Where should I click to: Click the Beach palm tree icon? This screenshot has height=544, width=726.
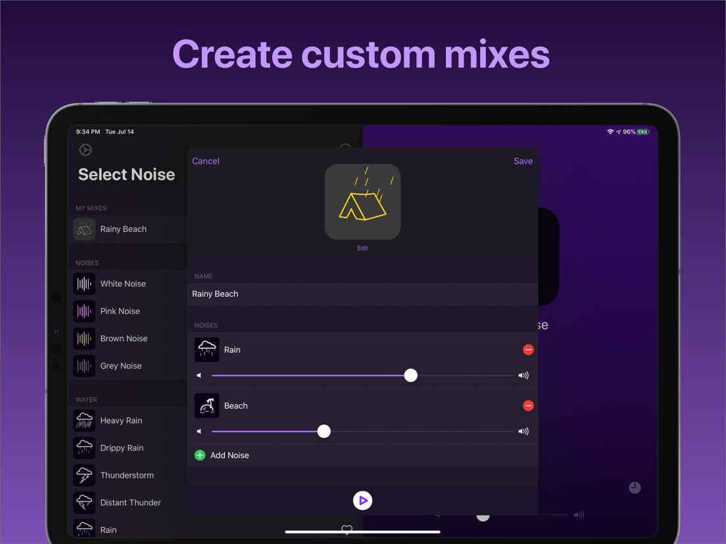(x=206, y=405)
